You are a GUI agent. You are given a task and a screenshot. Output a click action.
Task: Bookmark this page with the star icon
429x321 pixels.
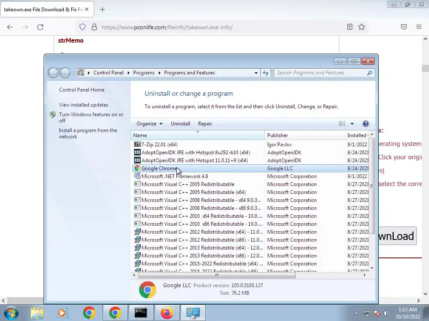tap(362, 27)
